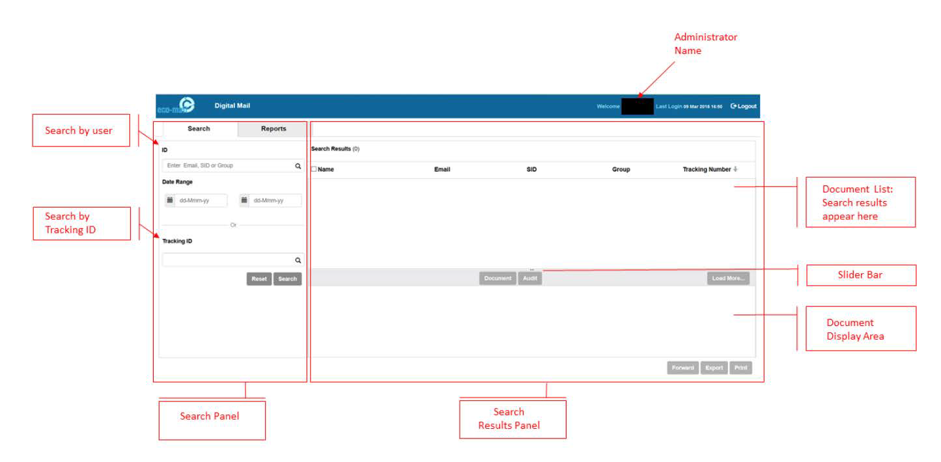Sort by the Tracking Number arrow
This screenshot has height=462, width=941.
click(x=735, y=169)
